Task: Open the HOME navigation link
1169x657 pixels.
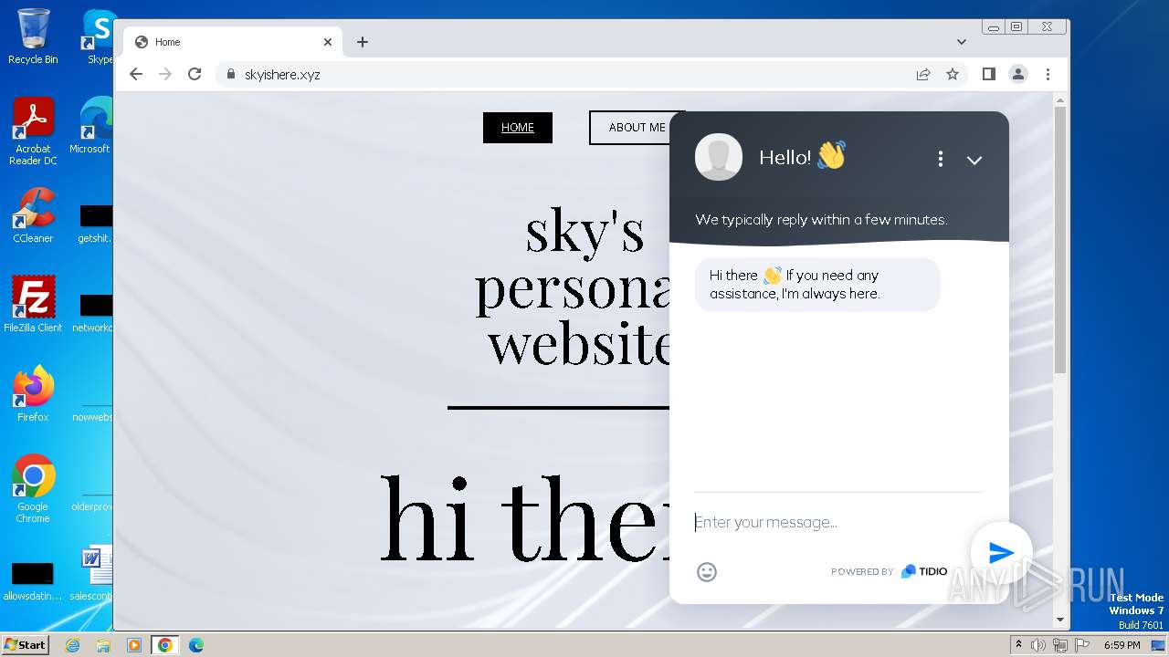Action: click(518, 128)
